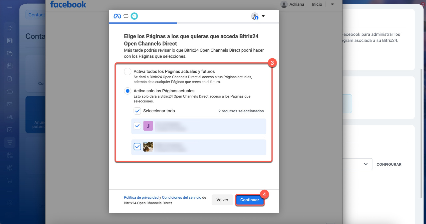Image resolution: width=426 pixels, height=224 pixels.
Task: Open the shopping cart icon in sidebar
Action: [x=10, y=180]
